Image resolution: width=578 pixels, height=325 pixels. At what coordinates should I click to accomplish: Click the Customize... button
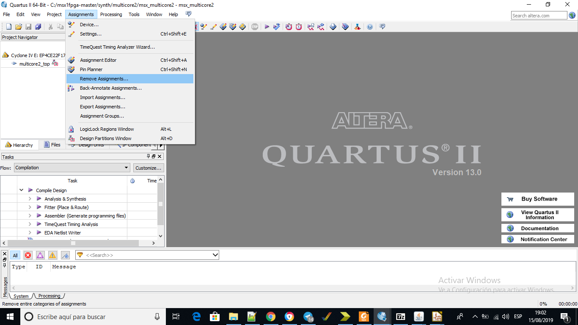point(148,168)
